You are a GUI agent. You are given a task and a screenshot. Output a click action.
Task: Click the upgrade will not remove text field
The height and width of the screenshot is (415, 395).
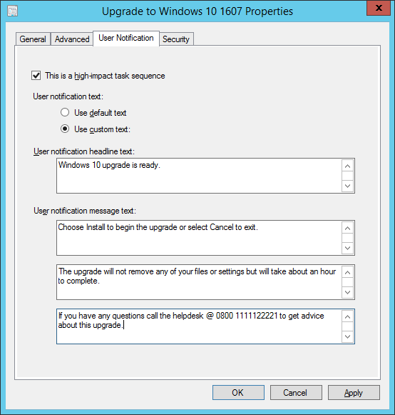pyautogui.click(x=199, y=282)
